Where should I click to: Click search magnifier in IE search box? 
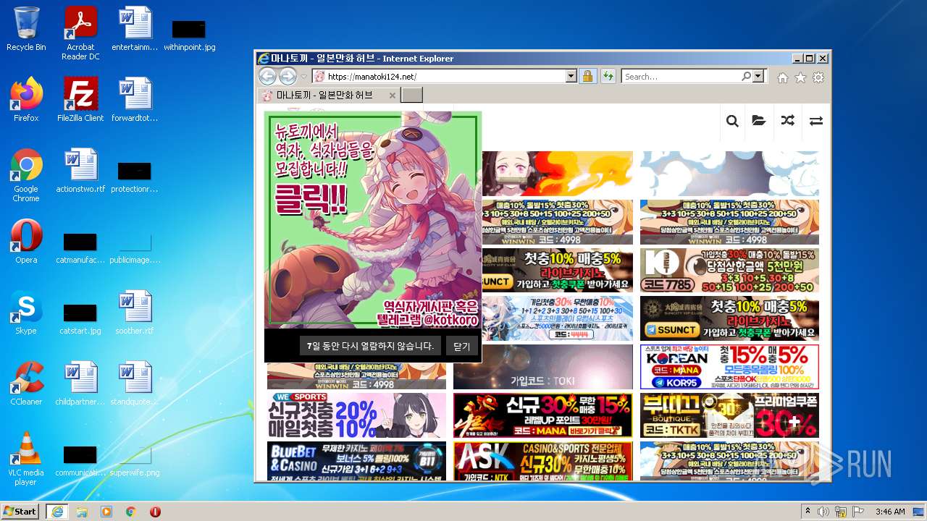coord(746,76)
